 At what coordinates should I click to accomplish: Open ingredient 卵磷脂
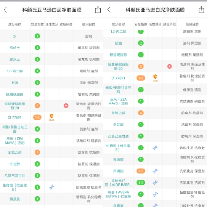118,171
